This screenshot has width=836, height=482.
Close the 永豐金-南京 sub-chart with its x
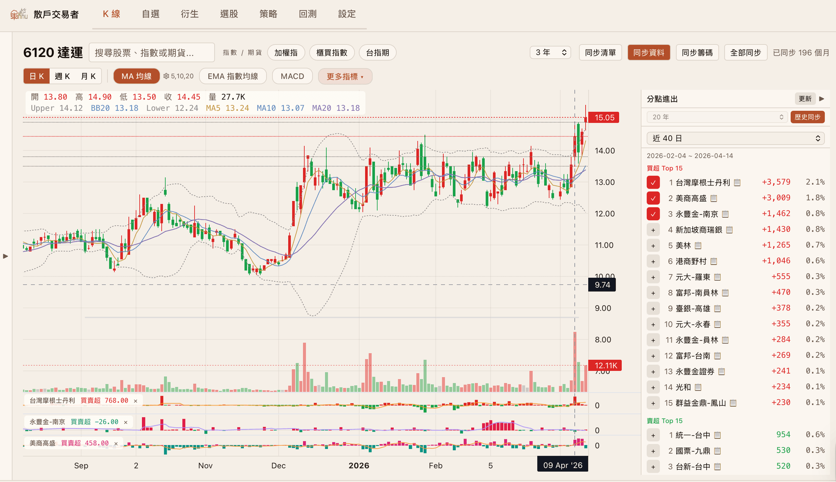point(126,422)
